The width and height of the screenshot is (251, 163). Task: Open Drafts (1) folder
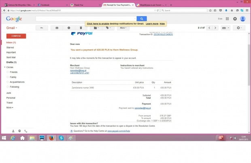click(x=11, y=62)
